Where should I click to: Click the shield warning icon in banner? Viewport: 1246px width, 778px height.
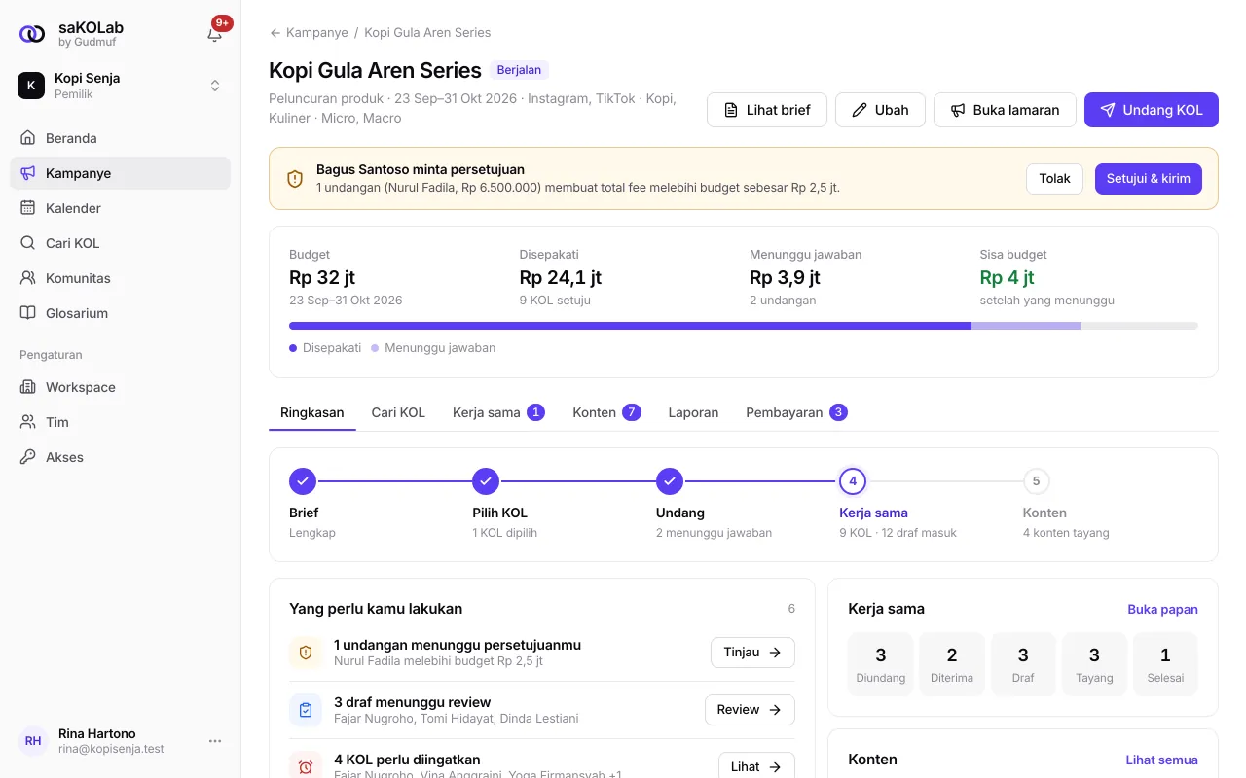[x=295, y=179]
